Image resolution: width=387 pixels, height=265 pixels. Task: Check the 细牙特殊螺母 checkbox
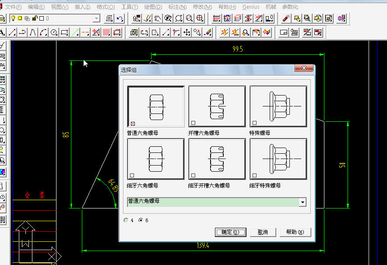(x=254, y=175)
